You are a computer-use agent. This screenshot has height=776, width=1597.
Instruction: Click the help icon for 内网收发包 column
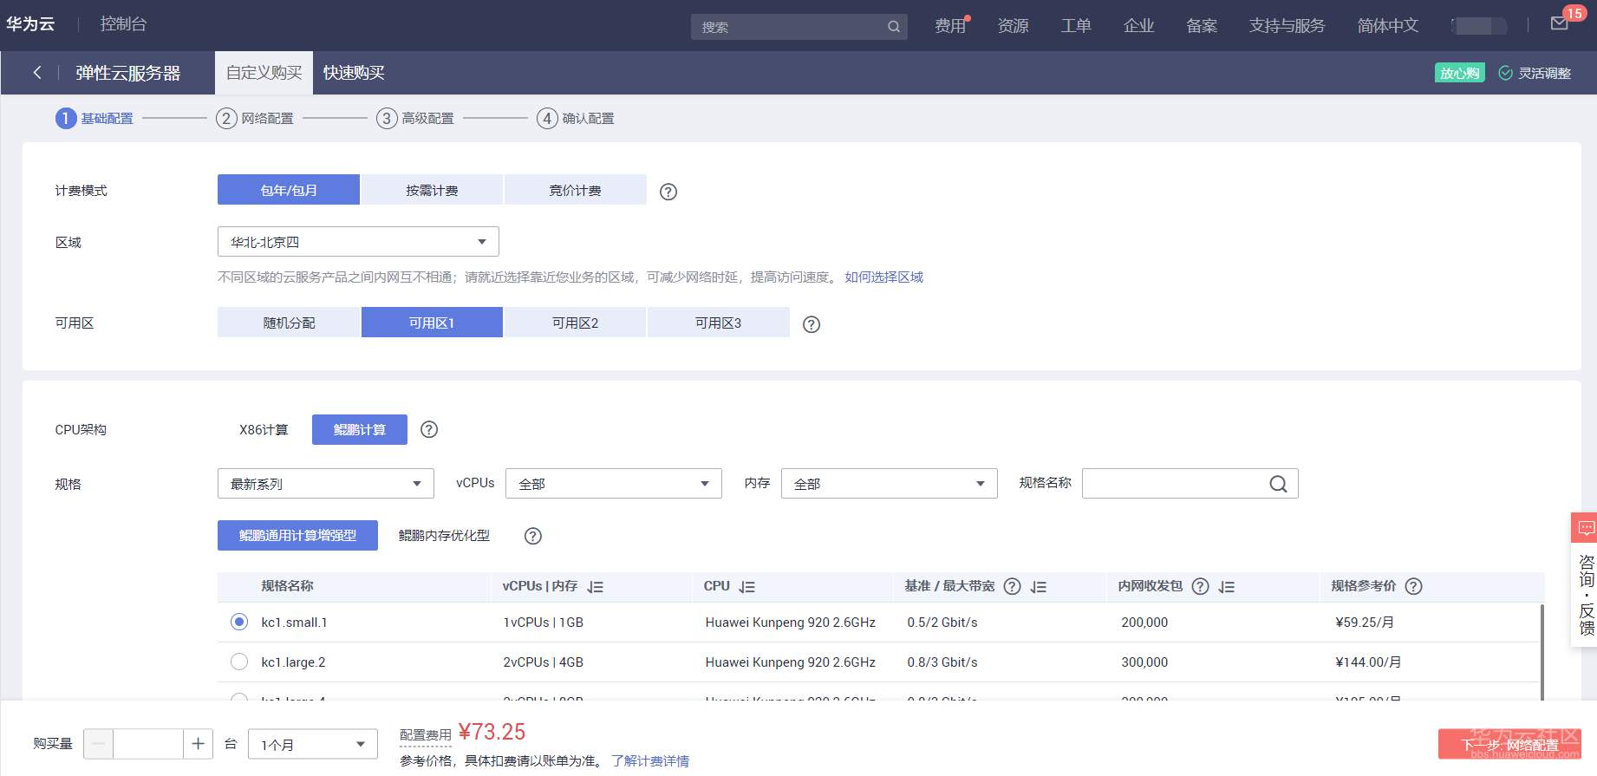tap(1201, 587)
